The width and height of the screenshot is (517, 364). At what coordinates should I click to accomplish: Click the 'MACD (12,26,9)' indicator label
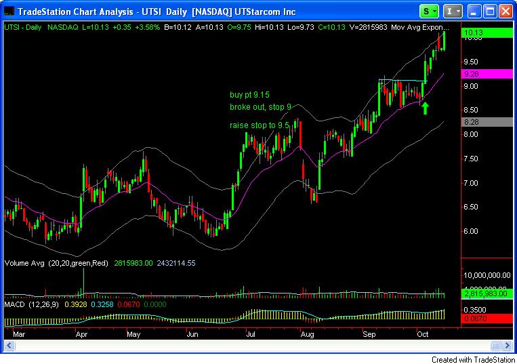31,304
